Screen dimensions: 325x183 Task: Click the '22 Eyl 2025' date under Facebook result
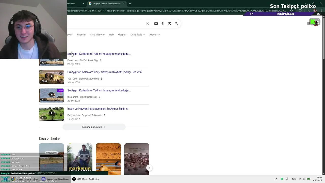pyautogui.click(x=74, y=64)
